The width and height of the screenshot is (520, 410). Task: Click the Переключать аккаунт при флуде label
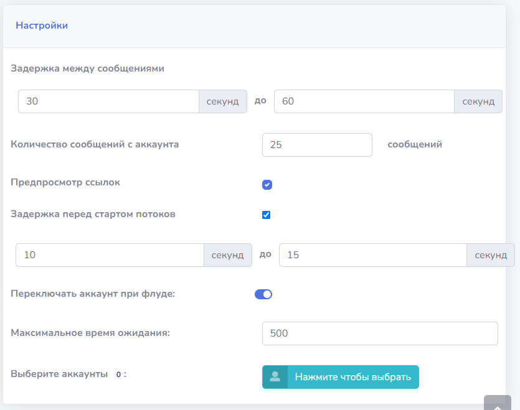click(x=93, y=293)
